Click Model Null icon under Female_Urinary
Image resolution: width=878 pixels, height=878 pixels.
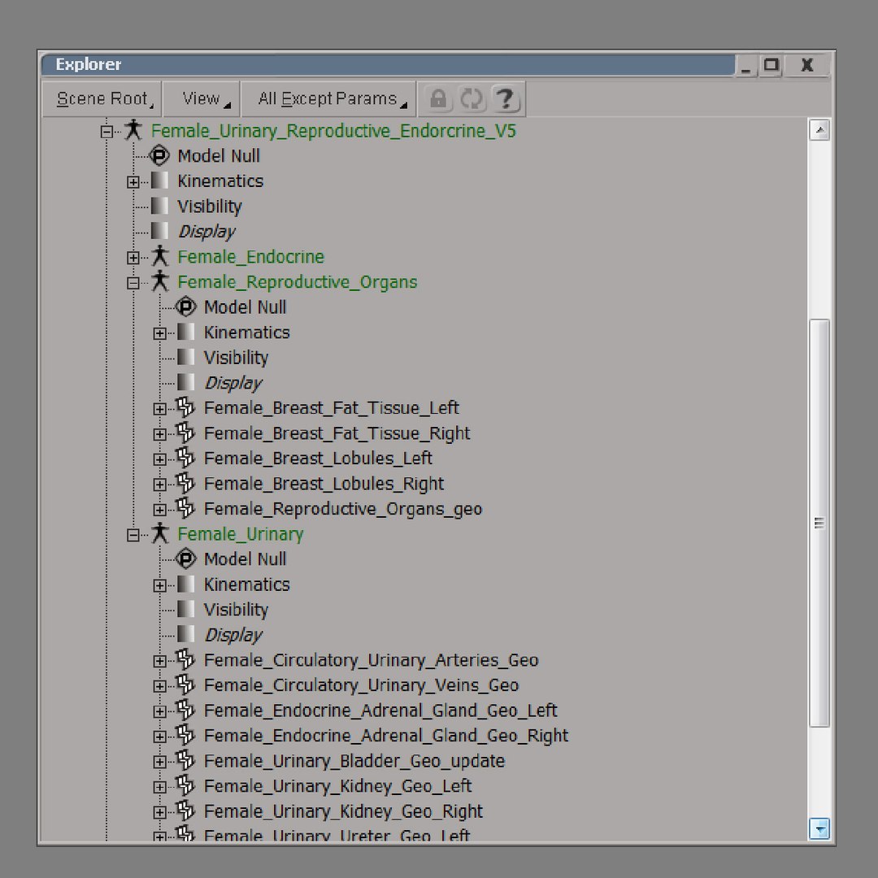(186, 559)
